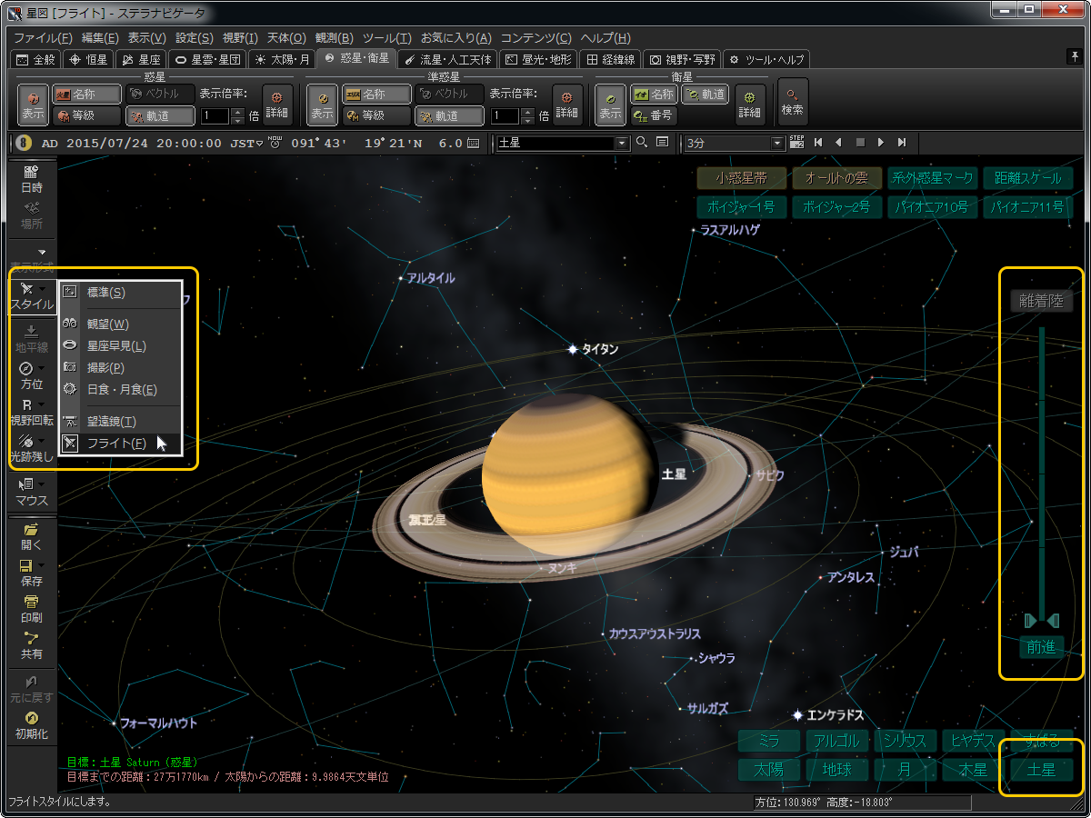
Task: Toggle 準惑星 軌道 orbits
Action: (449, 115)
